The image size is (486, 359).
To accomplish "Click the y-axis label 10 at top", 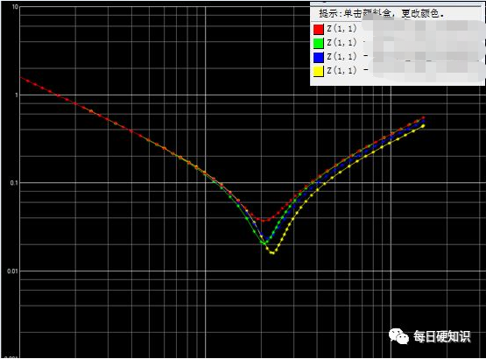I will 15,7.
